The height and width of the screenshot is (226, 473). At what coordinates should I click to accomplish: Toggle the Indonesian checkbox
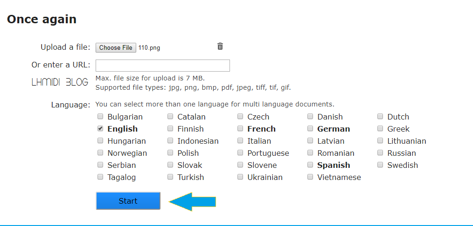(170, 140)
